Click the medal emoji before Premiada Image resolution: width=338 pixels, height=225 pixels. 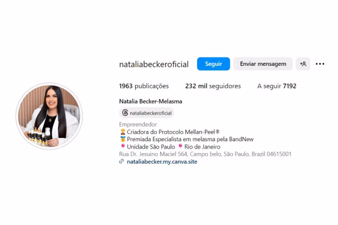click(123, 139)
